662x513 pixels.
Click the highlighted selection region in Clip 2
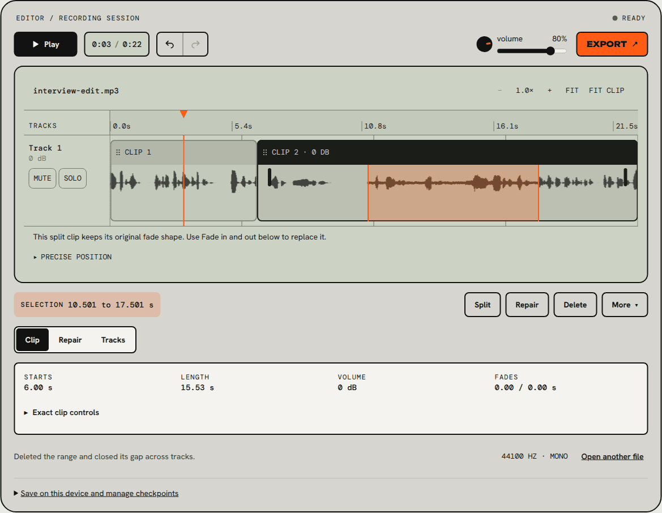pyautogui.click(x=453, y=193)
